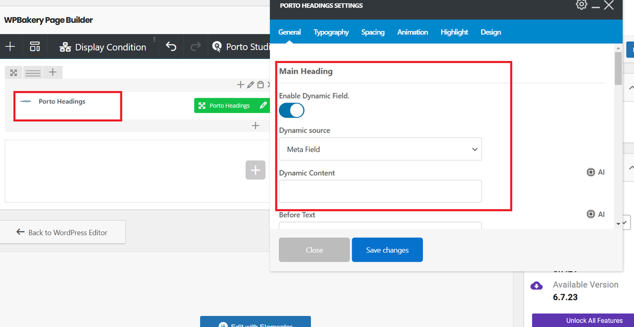
Task: Click the Available Version label
Action: pyautogui.click(x=585, y=285)
